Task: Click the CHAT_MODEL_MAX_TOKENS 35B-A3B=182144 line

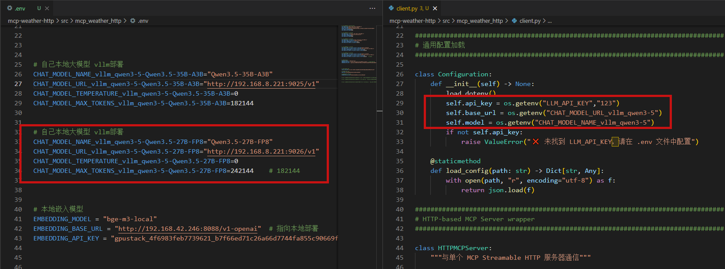Action: (x=144, y=103)
